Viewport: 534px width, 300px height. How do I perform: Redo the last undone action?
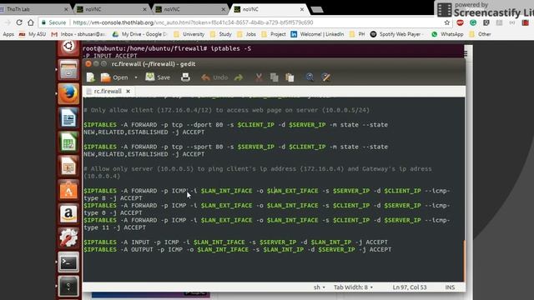pyautogui.click(x=239, y=77)
